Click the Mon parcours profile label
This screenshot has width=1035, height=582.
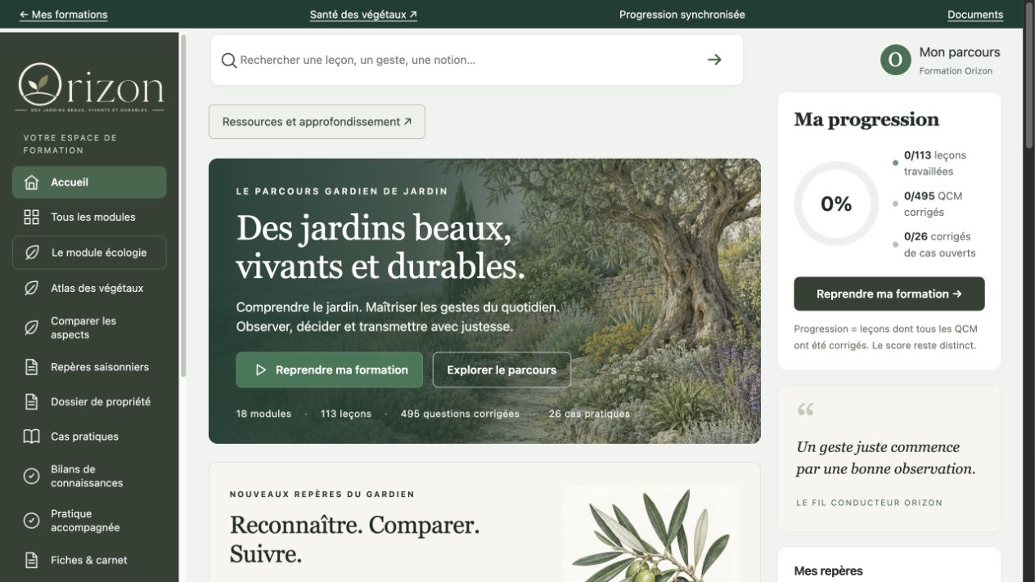[960, 52]
